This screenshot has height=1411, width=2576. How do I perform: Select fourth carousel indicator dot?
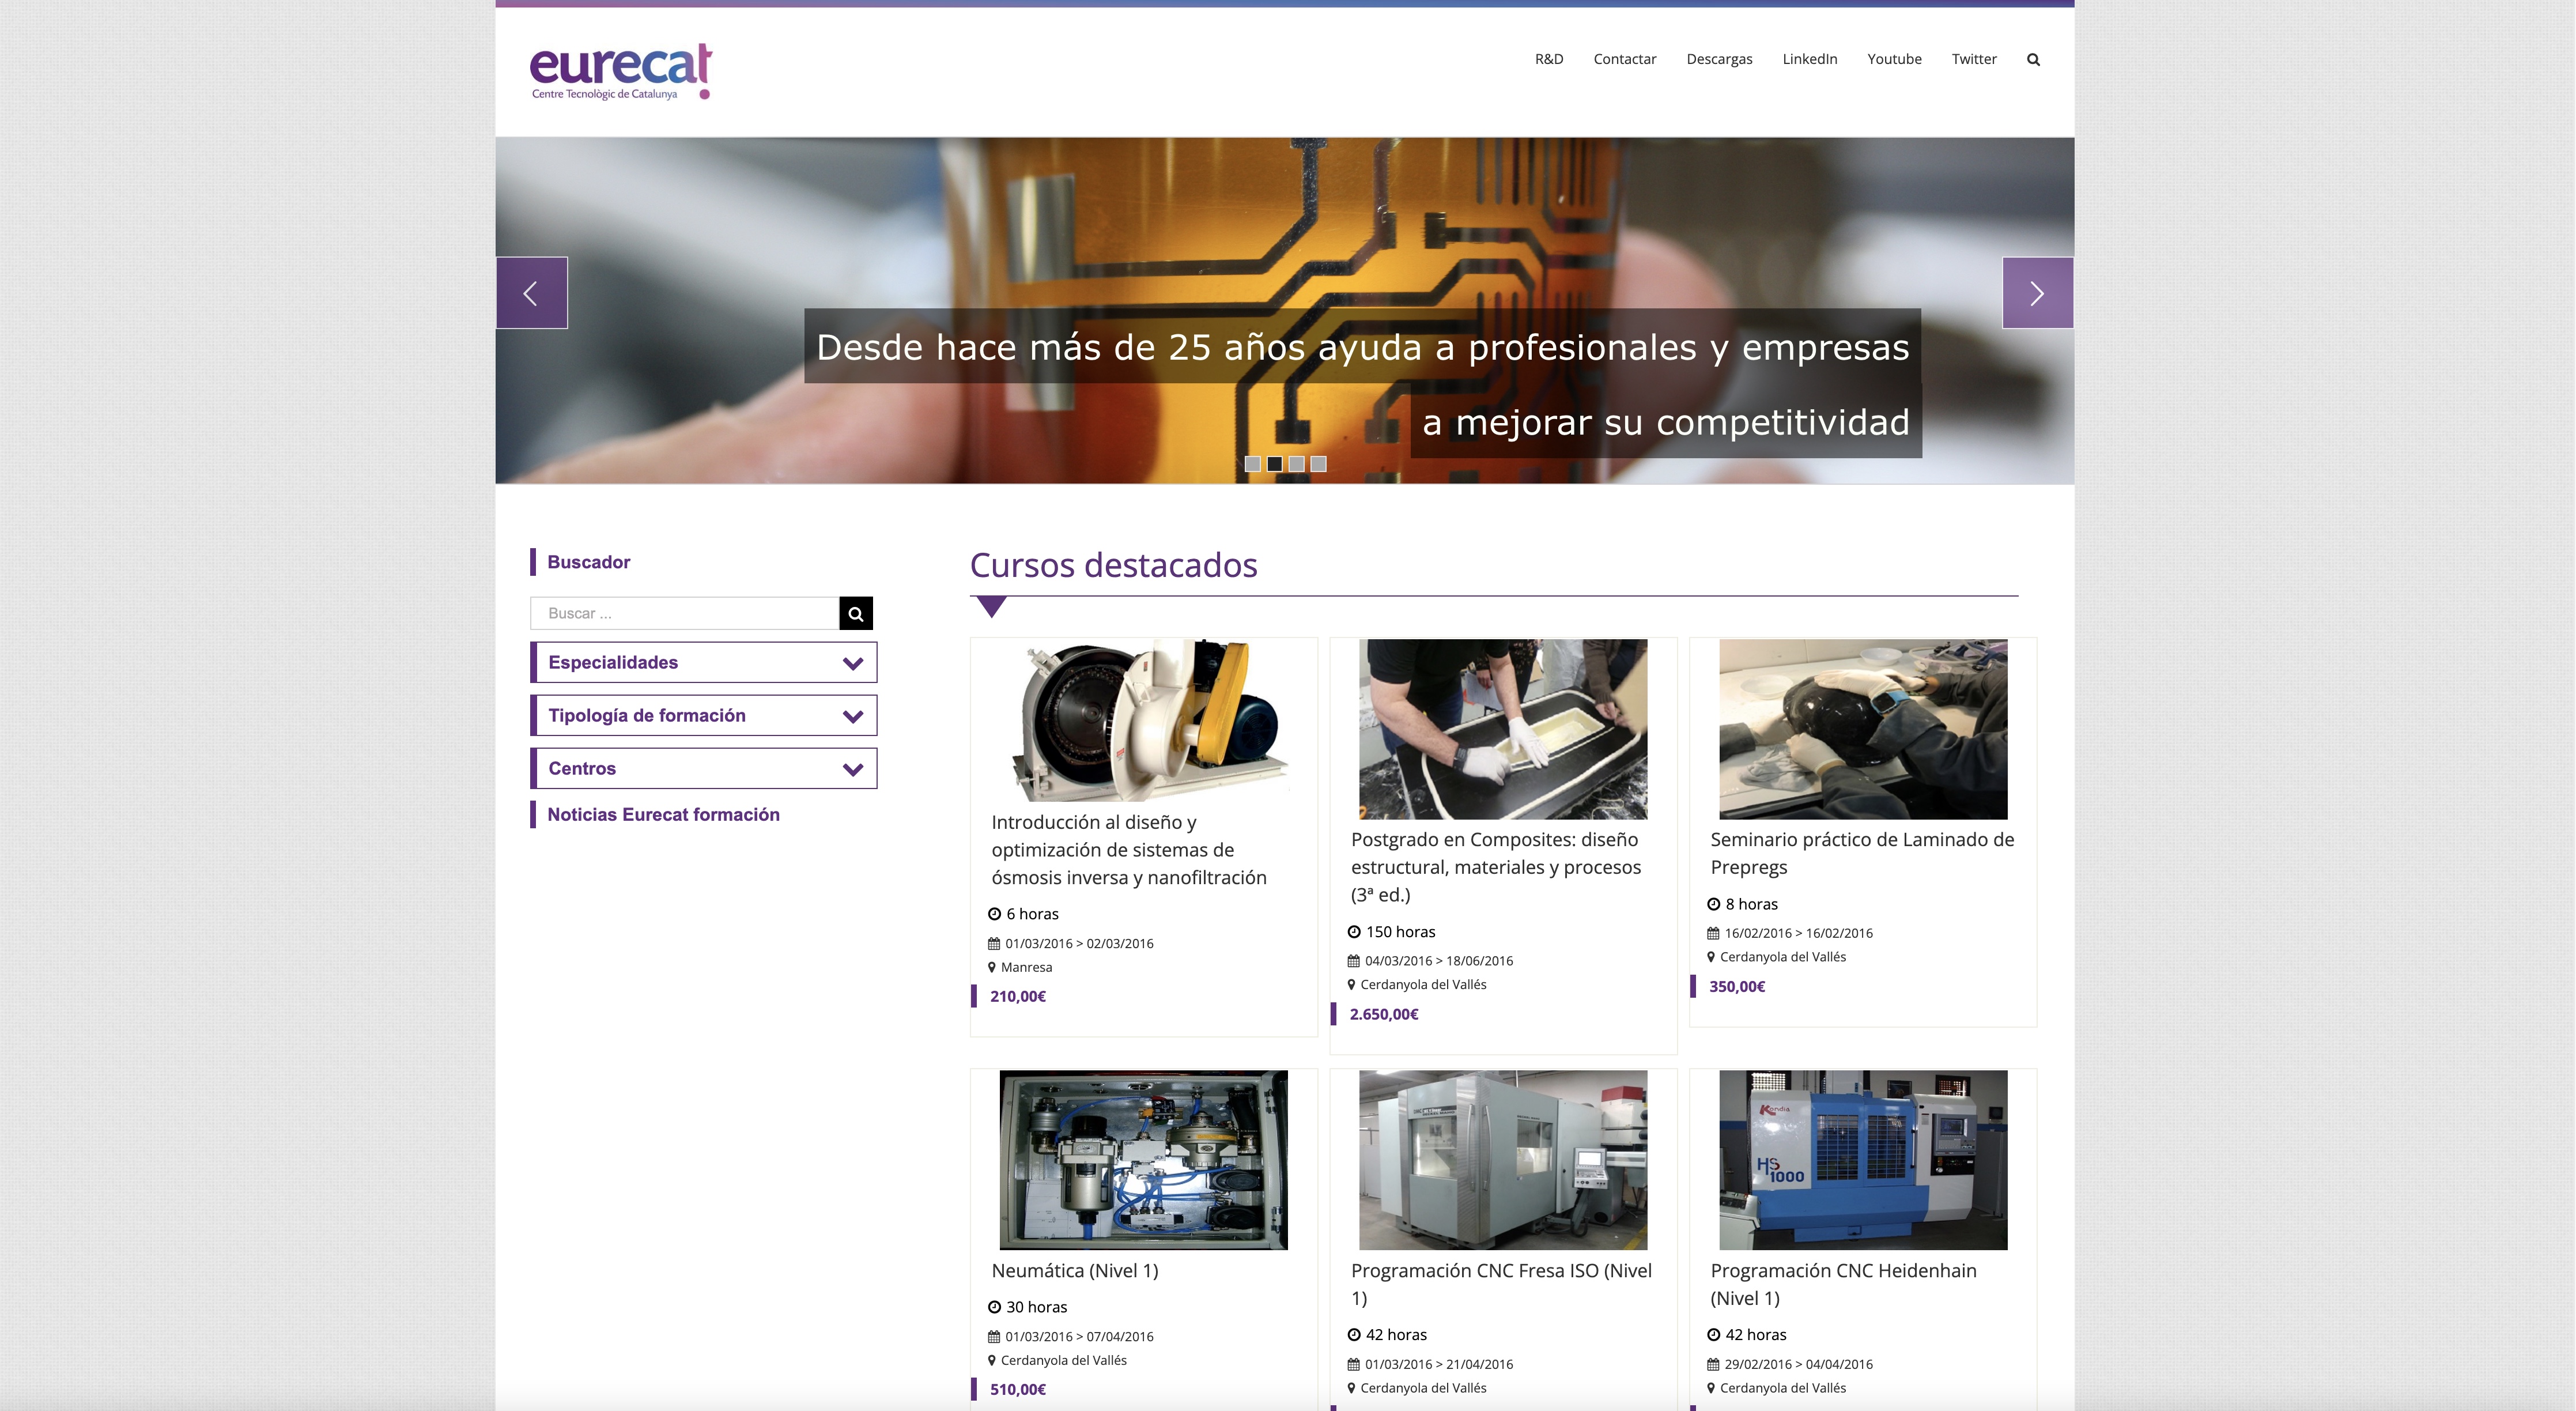tap(1318, 464)
